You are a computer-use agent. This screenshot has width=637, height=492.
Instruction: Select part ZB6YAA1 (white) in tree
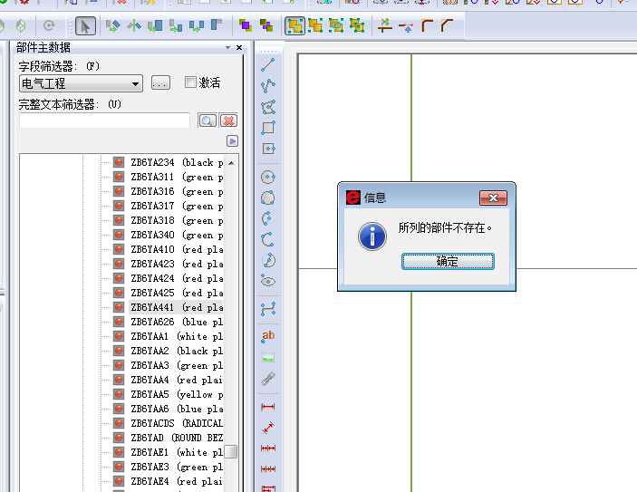pos(177,336)
